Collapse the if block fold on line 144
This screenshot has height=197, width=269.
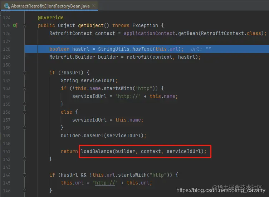25,175
